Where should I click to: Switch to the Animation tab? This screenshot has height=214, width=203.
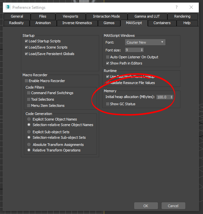point(43,23)
